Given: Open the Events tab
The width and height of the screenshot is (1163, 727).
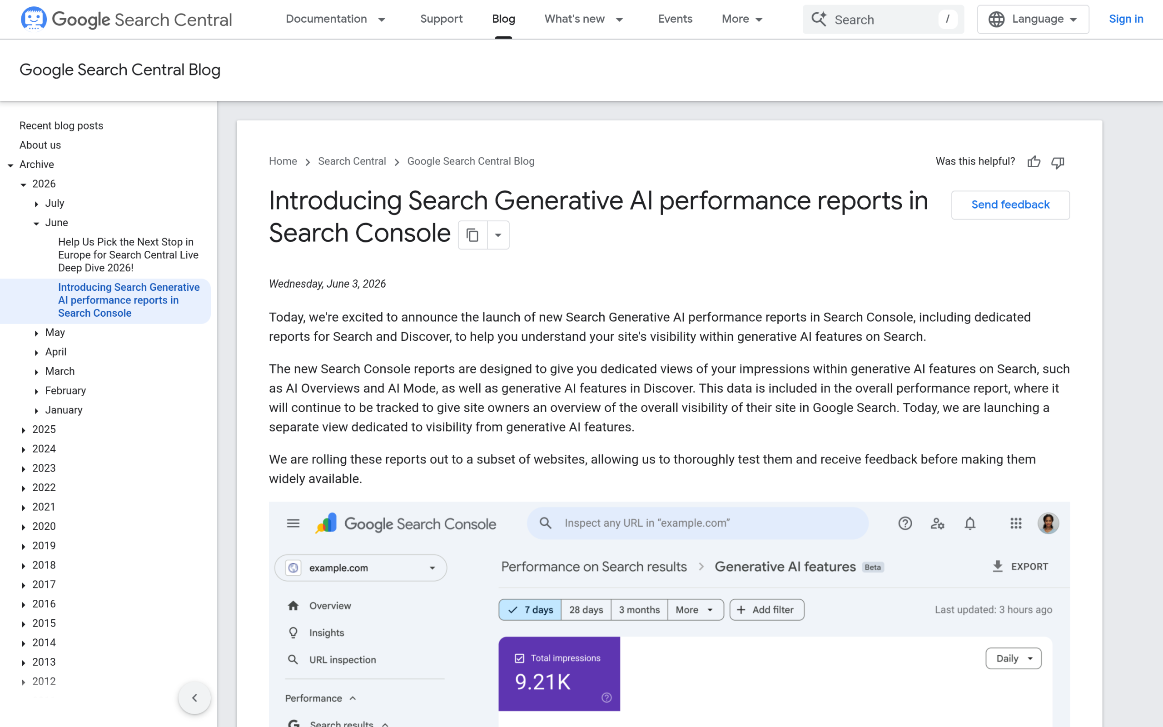Looking at the screenshot, I should pyautogui.click(x=675, y=19).
